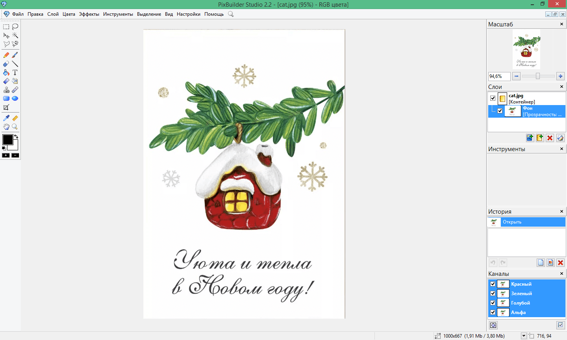567x340 pixels.
Task: Select the Healing Brush bandage tool
Action: [15, 90]
